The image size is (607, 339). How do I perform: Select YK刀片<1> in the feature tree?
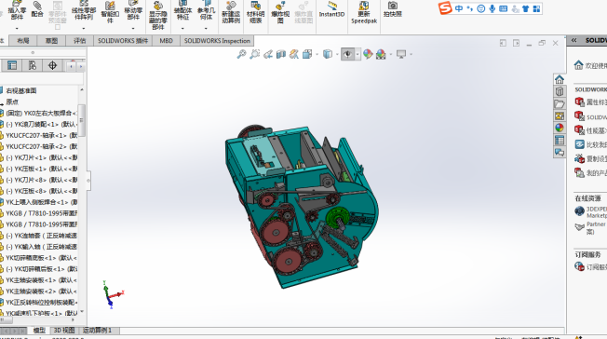click(x=42, y=157)
